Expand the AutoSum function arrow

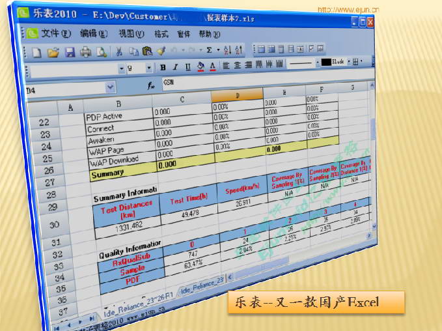218,50
